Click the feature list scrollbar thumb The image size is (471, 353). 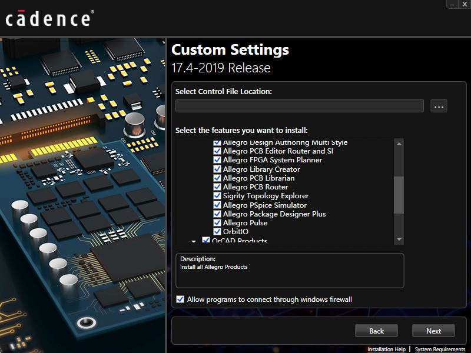click(x=399, y=195)
